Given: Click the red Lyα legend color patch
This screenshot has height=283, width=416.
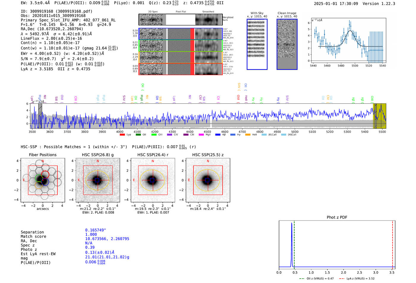Looking at the screenshot, I should click(122, 135).
